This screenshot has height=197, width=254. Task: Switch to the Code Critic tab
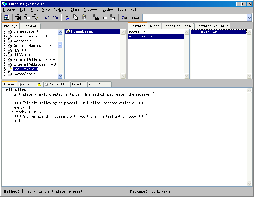point(99,84)
